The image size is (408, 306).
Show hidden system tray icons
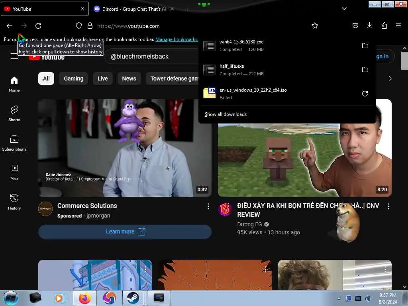click(x=339, y=298)
